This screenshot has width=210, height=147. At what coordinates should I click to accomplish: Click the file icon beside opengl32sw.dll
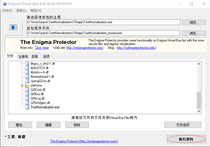tap(27, 81)
